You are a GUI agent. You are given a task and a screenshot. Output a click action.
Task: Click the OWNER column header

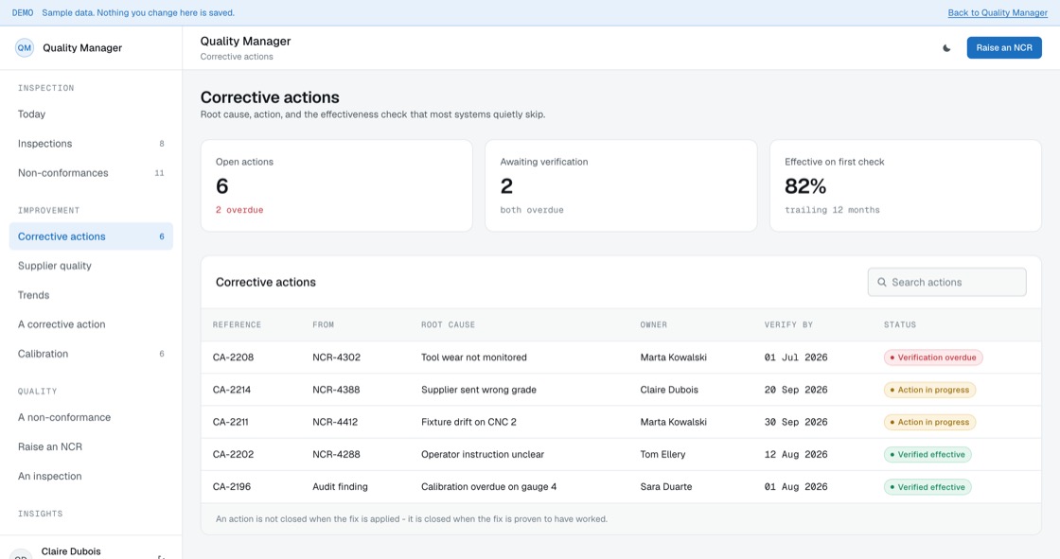(x=654, y=325)
